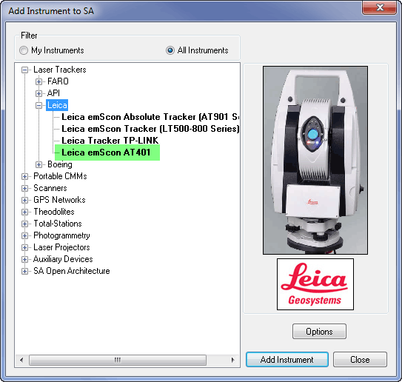Click the Photogrammetry label

61,235
